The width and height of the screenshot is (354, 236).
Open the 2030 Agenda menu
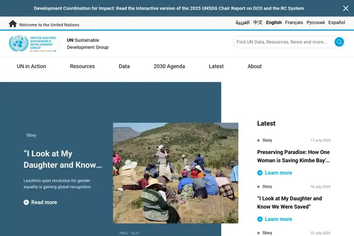click(x=169, y=66)
